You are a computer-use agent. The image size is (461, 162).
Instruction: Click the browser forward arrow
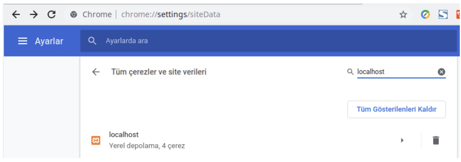[x=34, y=15]
